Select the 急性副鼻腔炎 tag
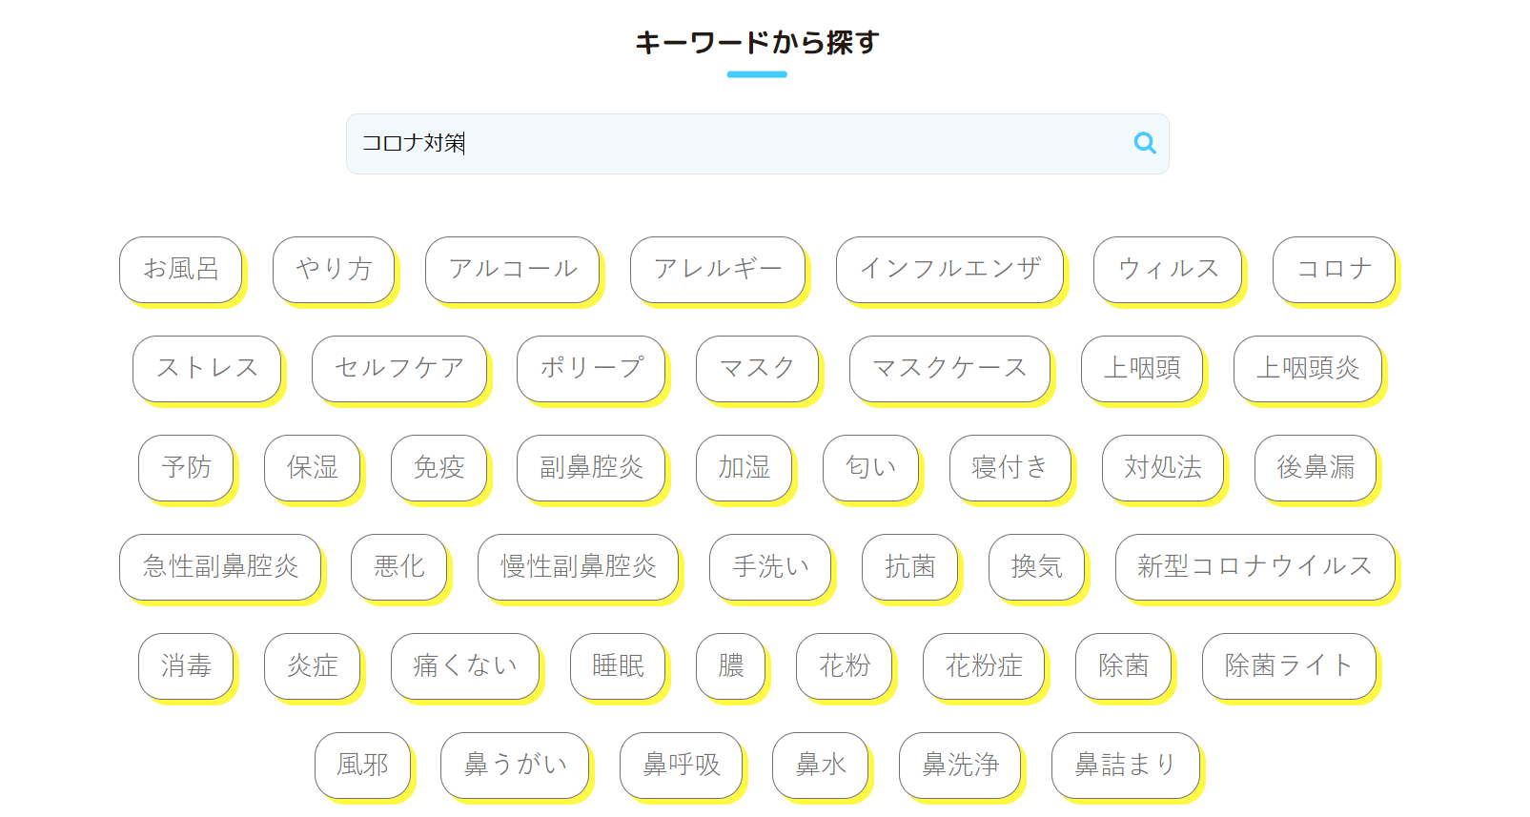 pyautogui.click(x=220, y=567)
